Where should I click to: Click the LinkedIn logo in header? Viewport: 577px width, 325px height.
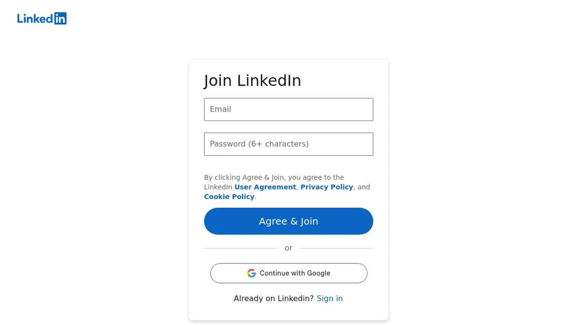tap(42, 18)
